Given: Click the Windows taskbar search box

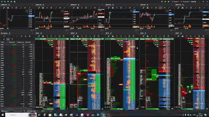Looking at the screenshot, I should [21, 115].
